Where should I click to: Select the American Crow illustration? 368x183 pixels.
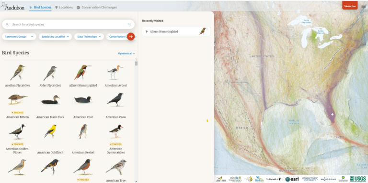115,99
